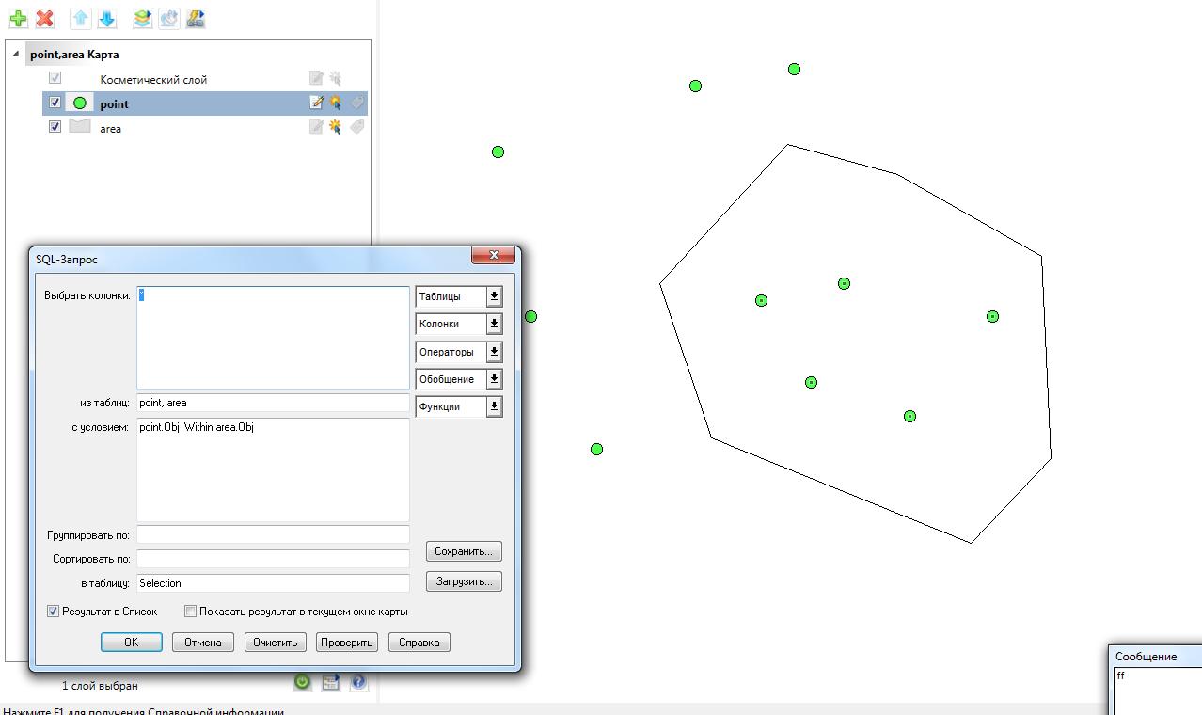The image size is (1202, 715).
Task: Click the Сохранить... button
Action: (464, 551)
